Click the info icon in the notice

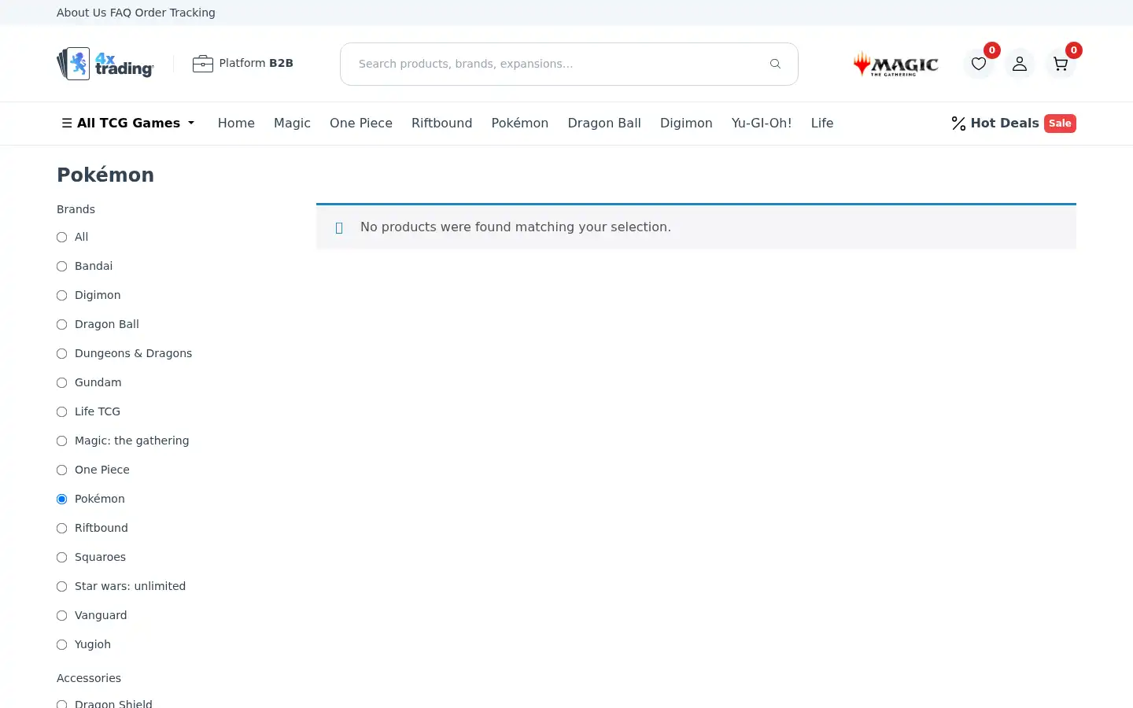pyautogui.click(x=339, y=228)
